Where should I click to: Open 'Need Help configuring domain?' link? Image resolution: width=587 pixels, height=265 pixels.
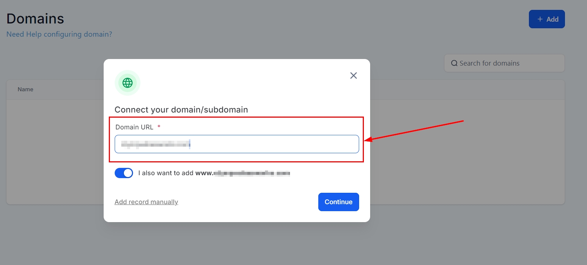(x=59, y=34)
